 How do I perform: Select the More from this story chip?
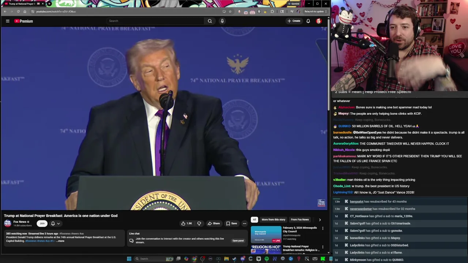(x=273, y=220)
